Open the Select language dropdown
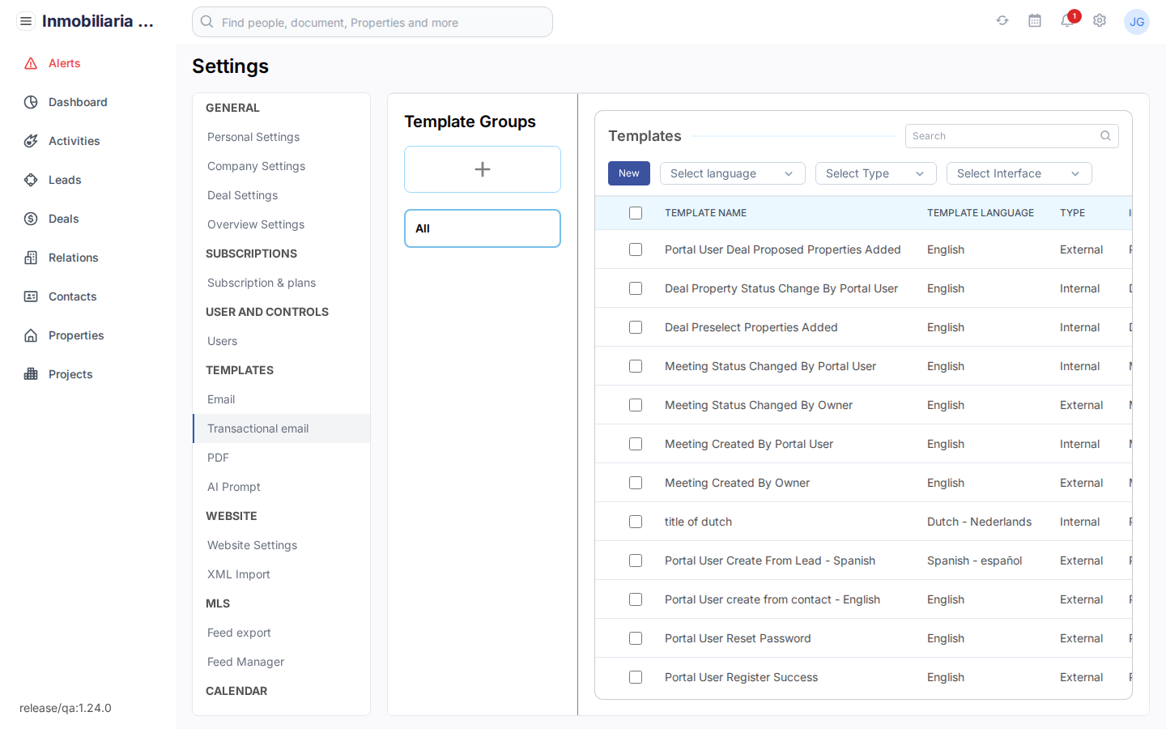This screenshot has height=729, width=1166. coord(732,173)
